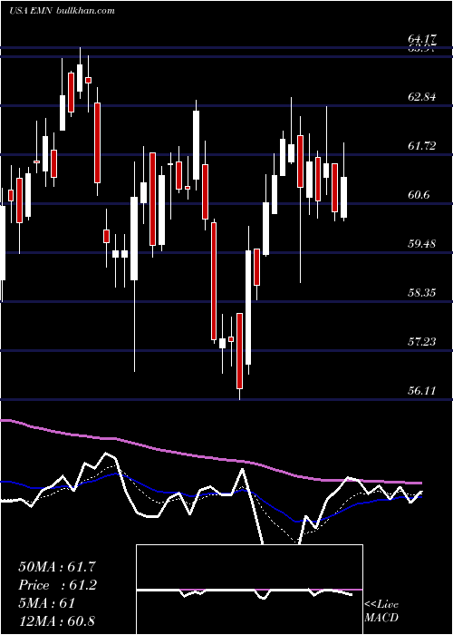
Task: Click the 62.84 price level label
Action: coord(422,97)
